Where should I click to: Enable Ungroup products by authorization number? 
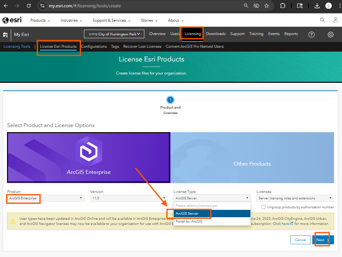click(x=263, y=207)
